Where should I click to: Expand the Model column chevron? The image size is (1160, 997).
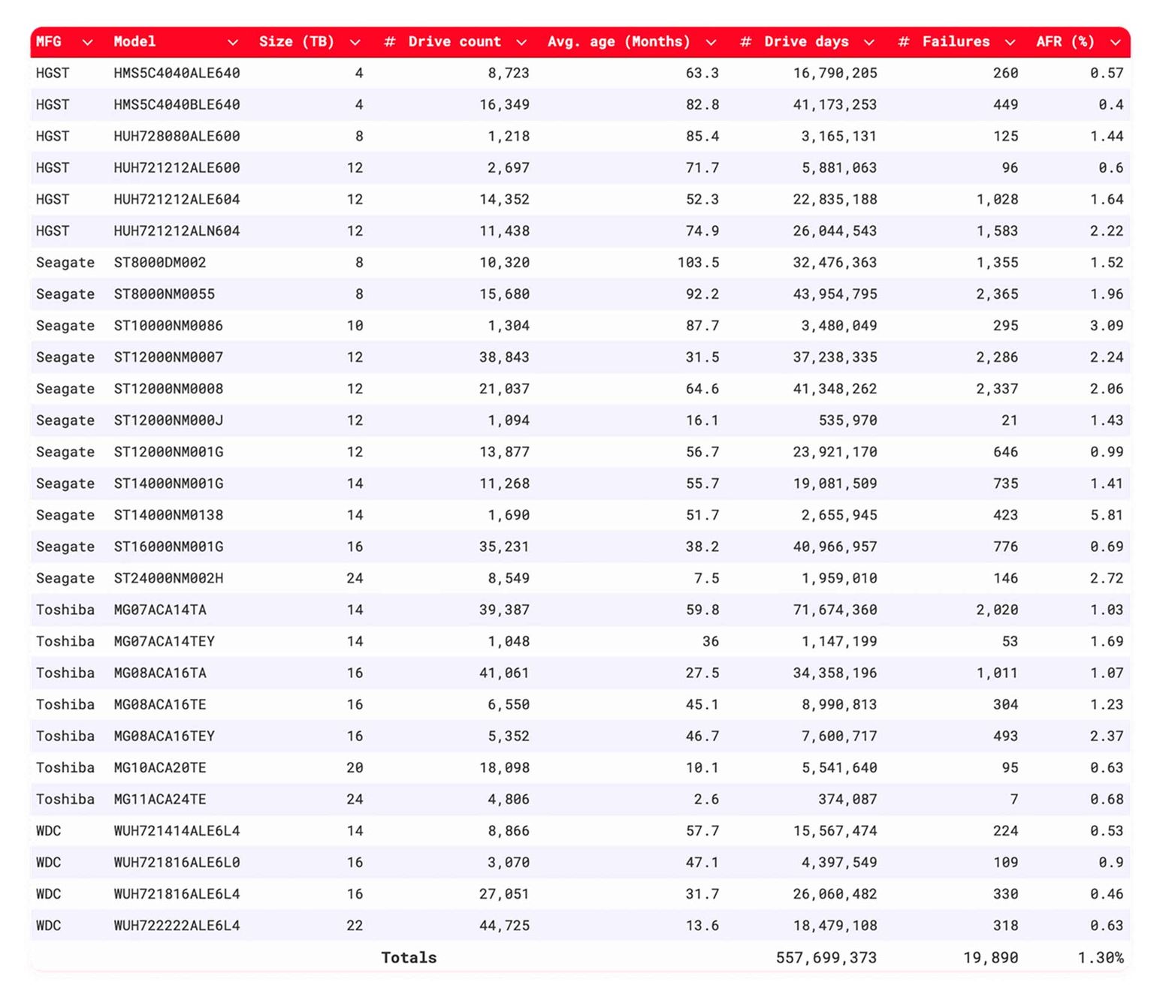(x=233, y=43)
